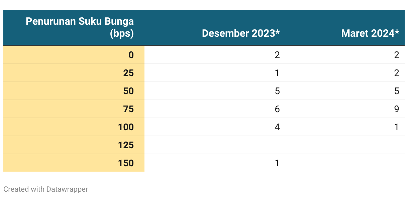The height and width of the screenshot is (197, 408).
Task: Click Desember 2023 value 5 at 50 bps
Action: pyautogui.click(x=277, y=91)
